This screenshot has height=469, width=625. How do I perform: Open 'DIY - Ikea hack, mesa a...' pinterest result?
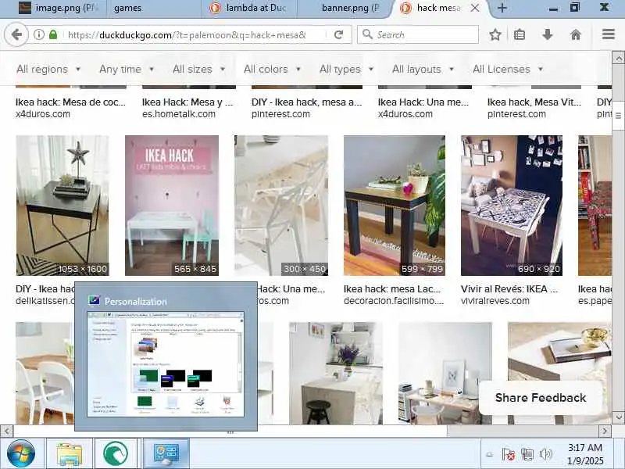coord(306,102)
